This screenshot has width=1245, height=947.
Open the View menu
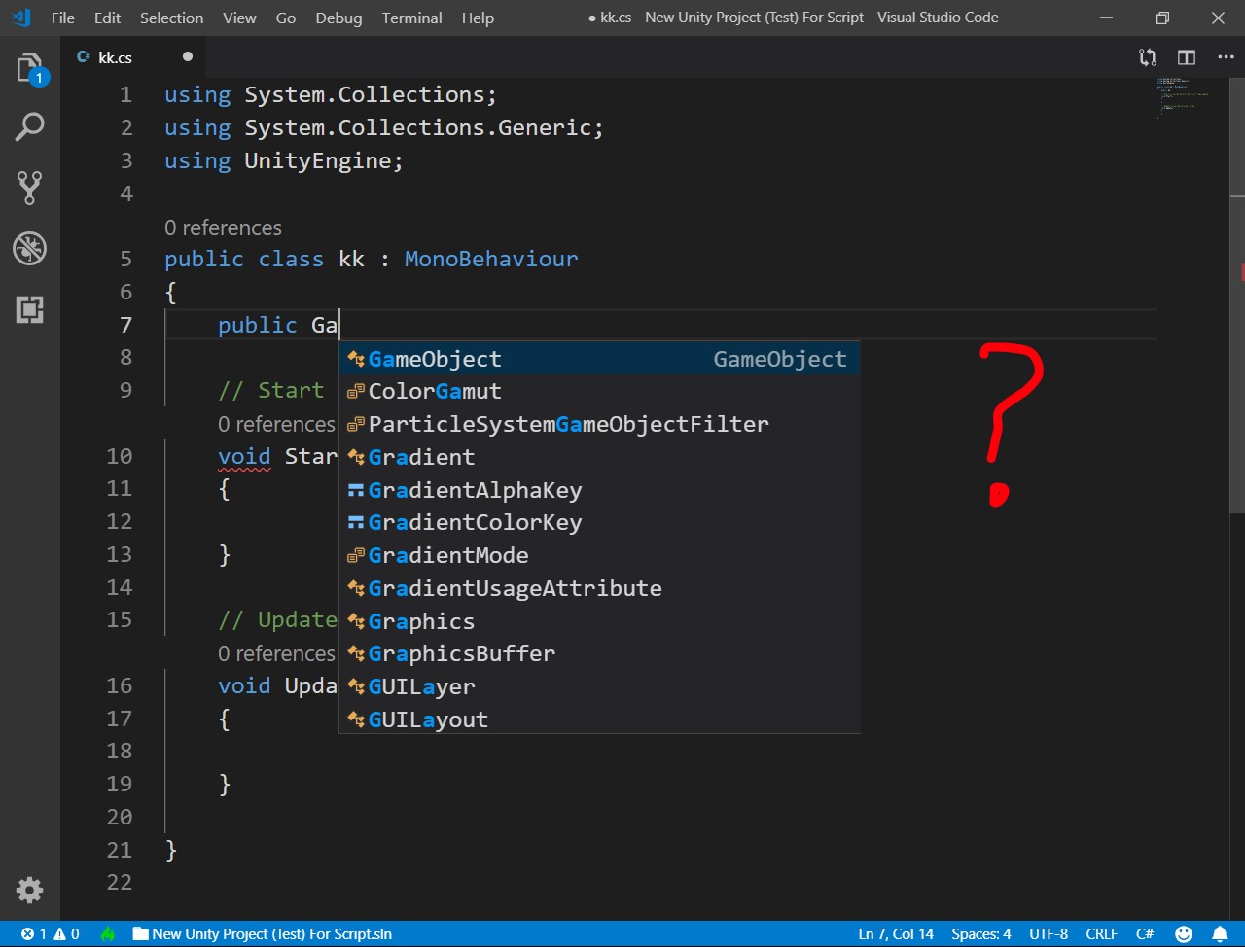pyautogui.click(x=239, y=18)
